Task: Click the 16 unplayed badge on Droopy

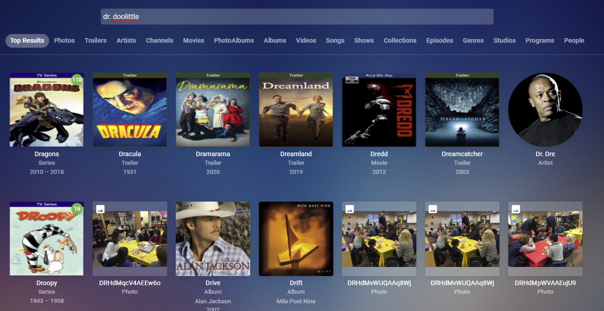Action: 77,209
